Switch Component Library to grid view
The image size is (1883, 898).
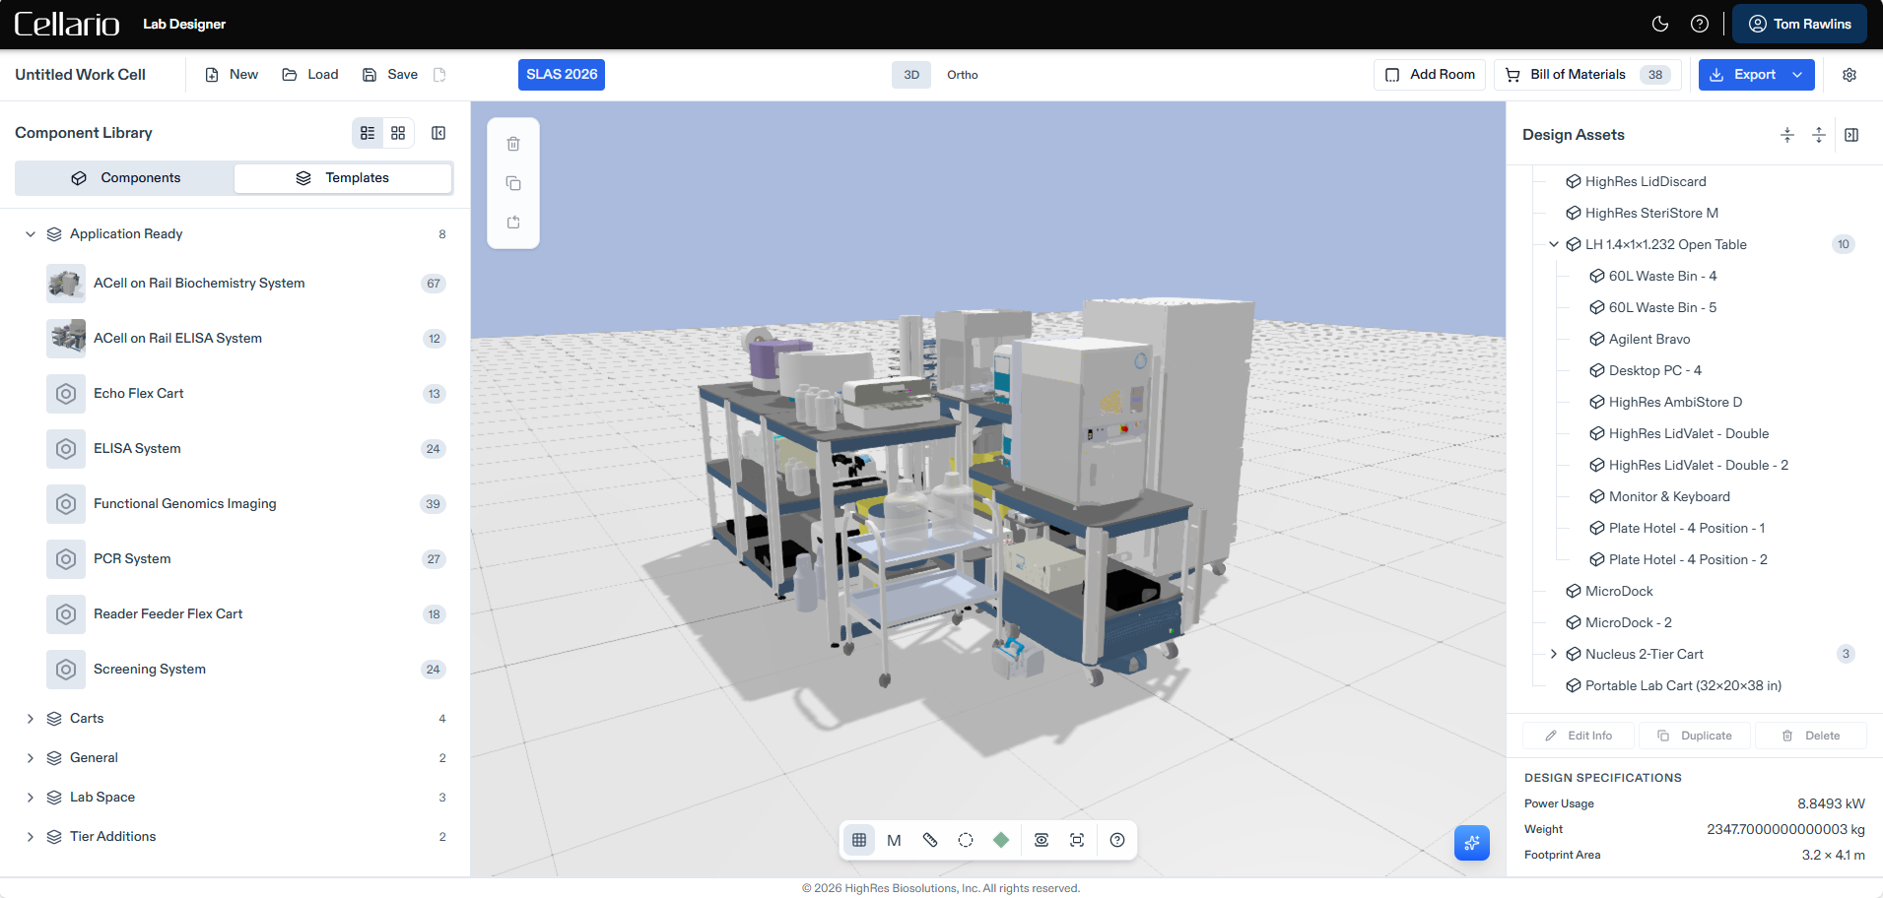tap(398, 132)
